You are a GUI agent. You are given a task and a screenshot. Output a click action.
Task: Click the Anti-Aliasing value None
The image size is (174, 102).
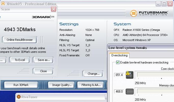[x=89, y=35]
